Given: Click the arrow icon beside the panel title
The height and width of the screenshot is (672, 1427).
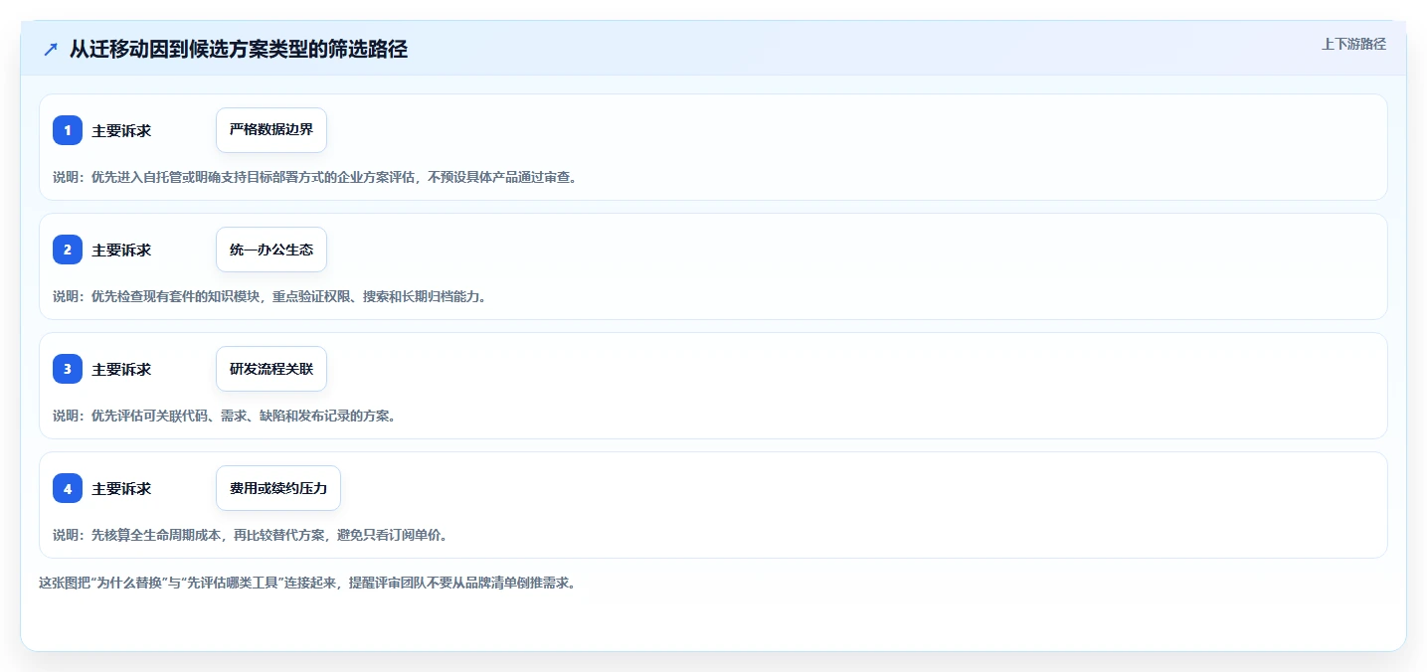Looking at the screenshot, I should (51, 50).
